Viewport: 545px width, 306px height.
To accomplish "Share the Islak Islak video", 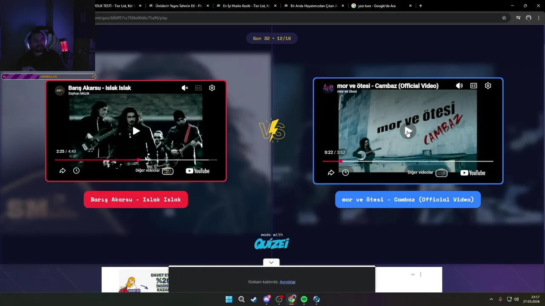I will coord(63,170).
